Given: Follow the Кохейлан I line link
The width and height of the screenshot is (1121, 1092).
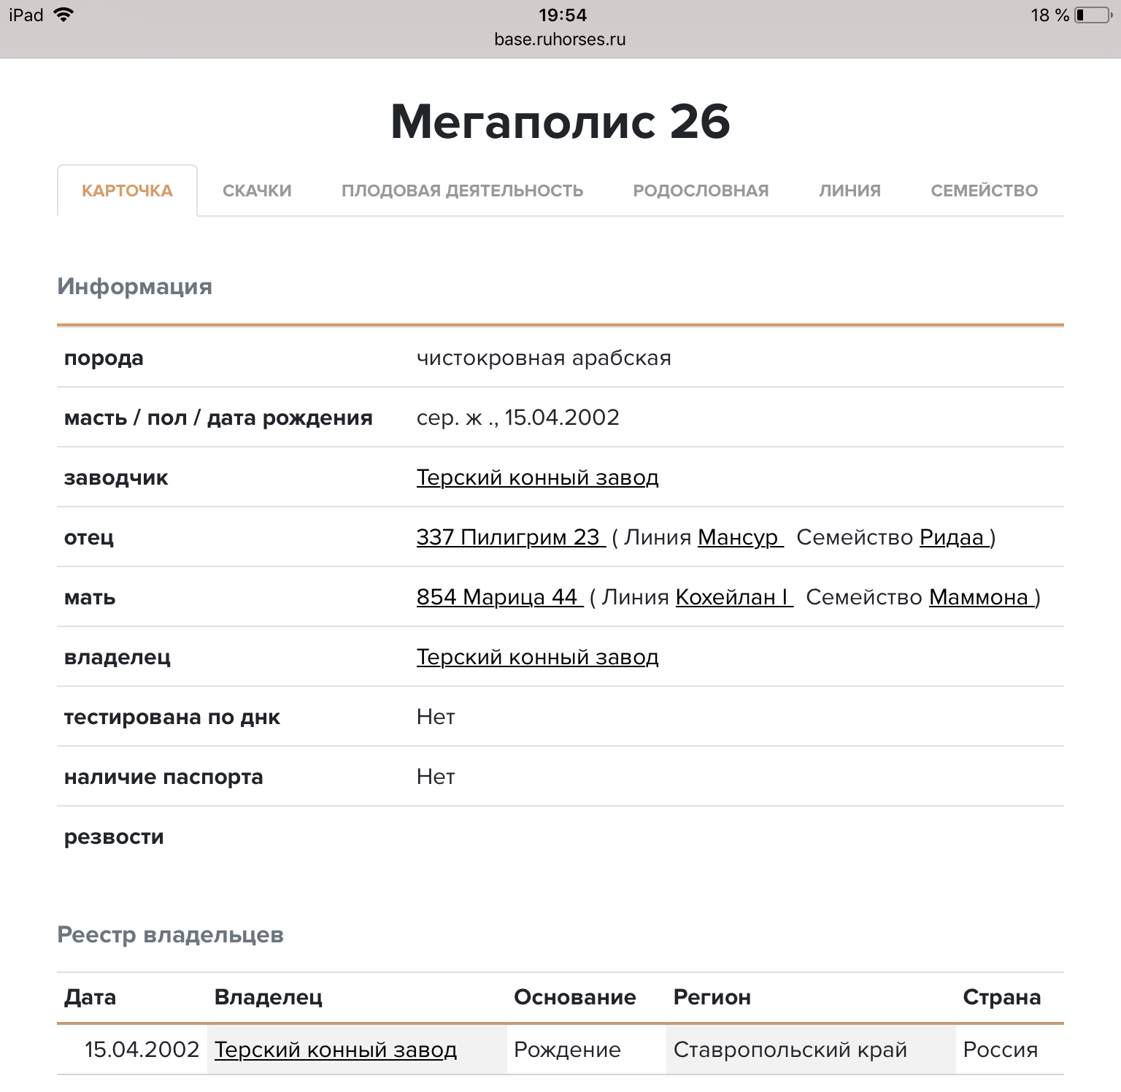Looking at the screenshot, I should point(733,597).
